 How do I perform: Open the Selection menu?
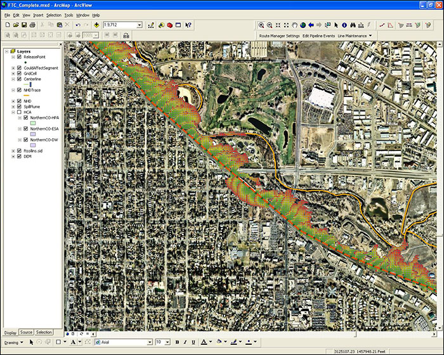pyautogui.click(x=54, y=15)
